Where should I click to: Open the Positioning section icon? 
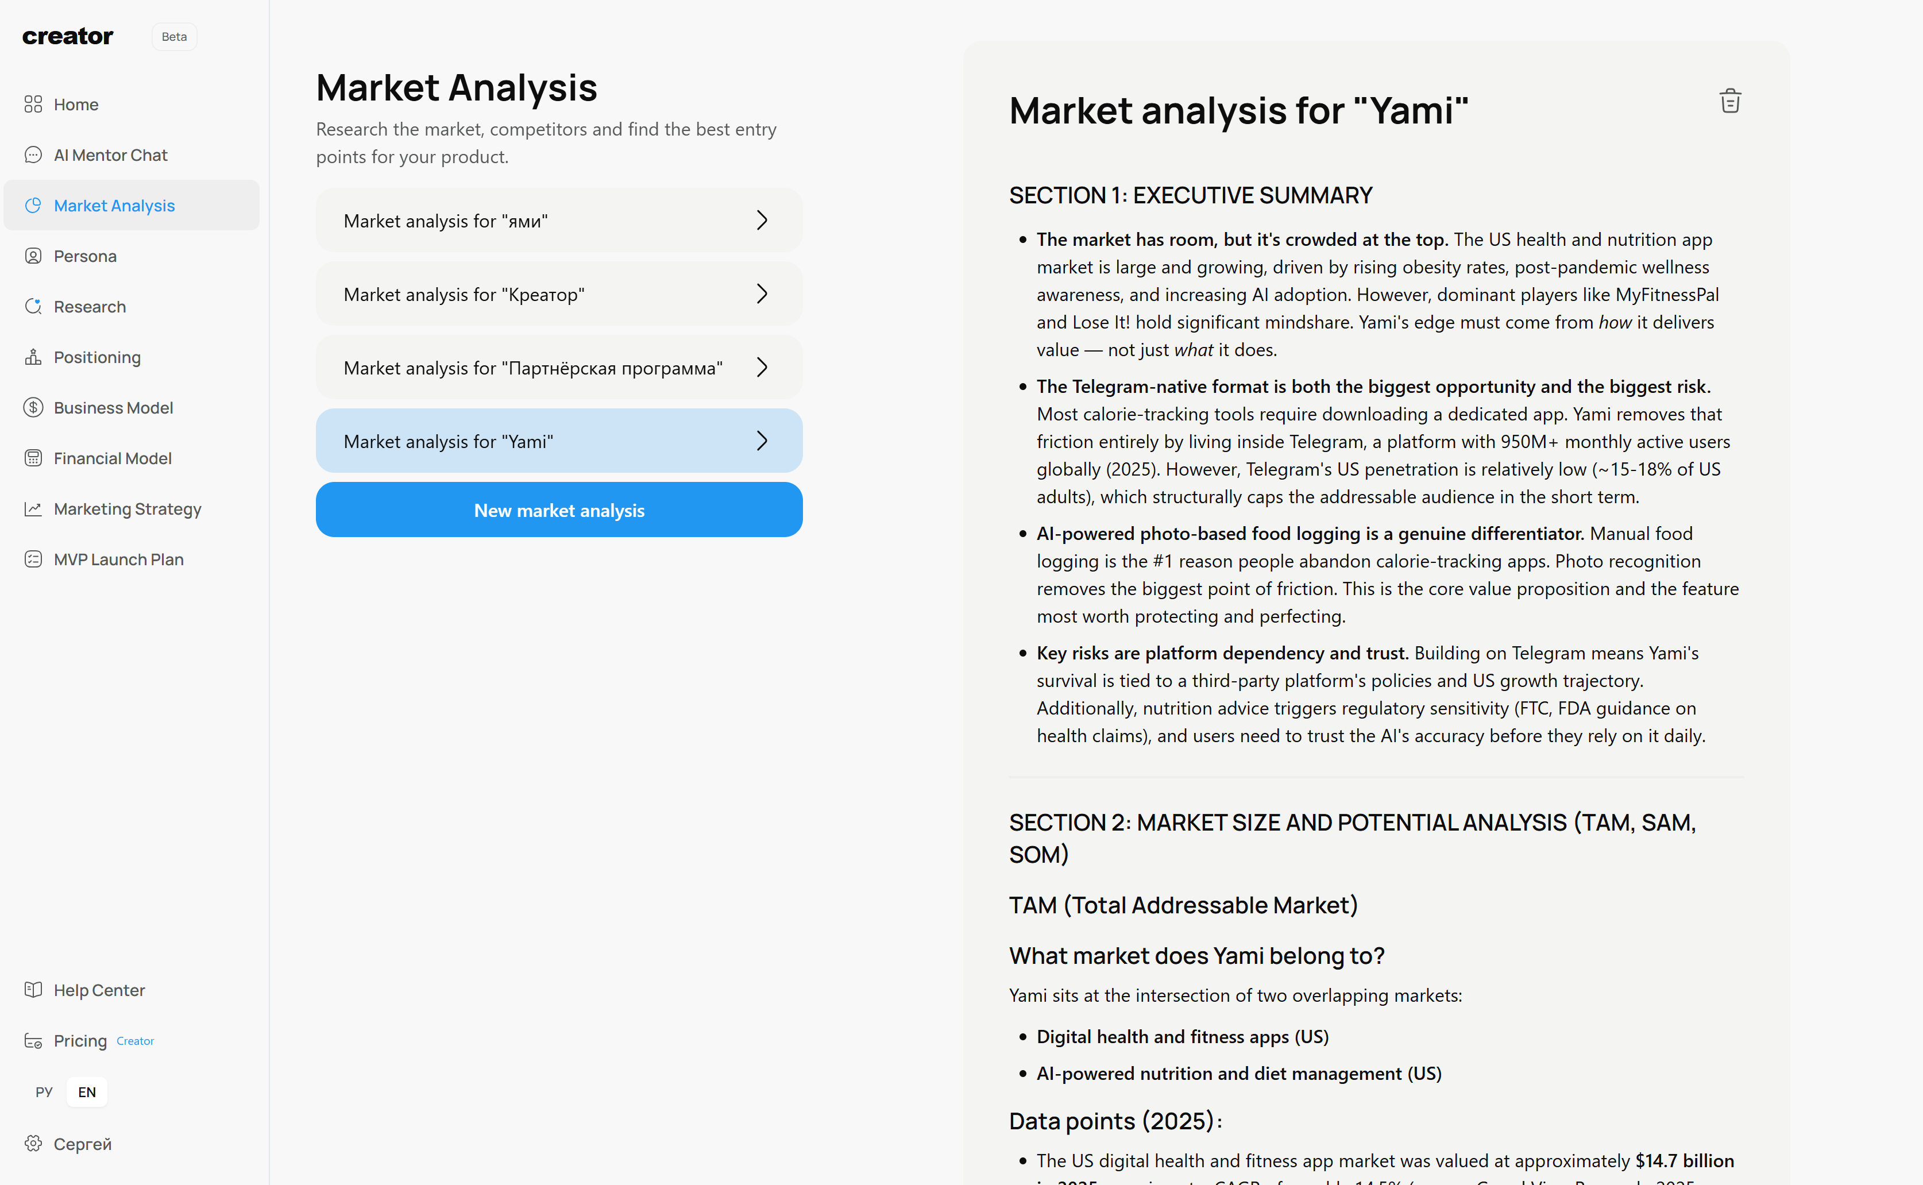point(33,357)
